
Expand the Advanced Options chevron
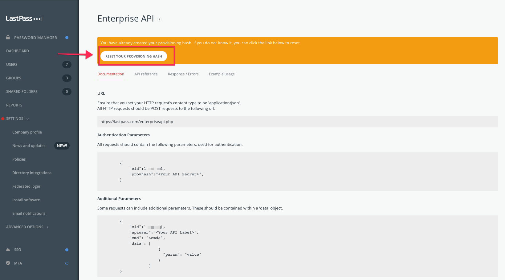click(x=47, y=227)
